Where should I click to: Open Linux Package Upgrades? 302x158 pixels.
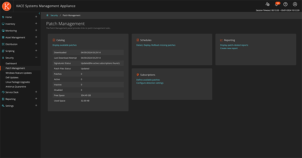click(18, 82)
